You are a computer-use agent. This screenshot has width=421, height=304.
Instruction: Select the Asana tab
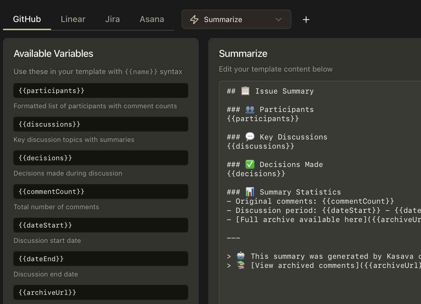[x=152, y=19]
